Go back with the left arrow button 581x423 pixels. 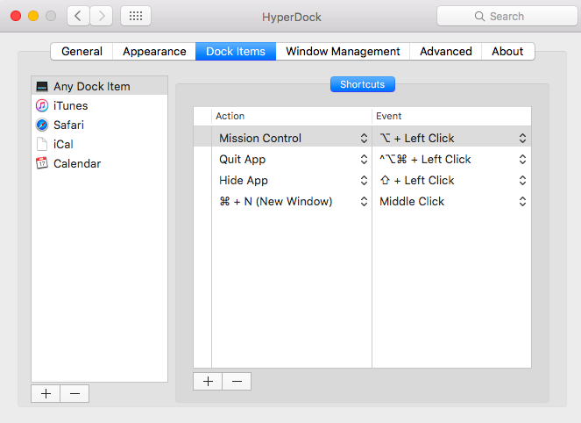pos(78,16)
